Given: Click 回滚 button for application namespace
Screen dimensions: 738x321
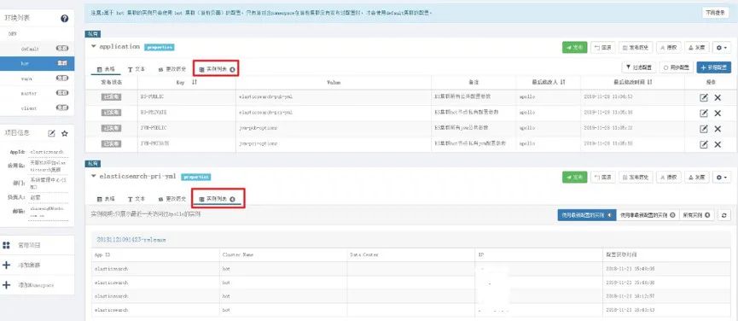Looking at the screenshot, I should click(x=602, y=48).
